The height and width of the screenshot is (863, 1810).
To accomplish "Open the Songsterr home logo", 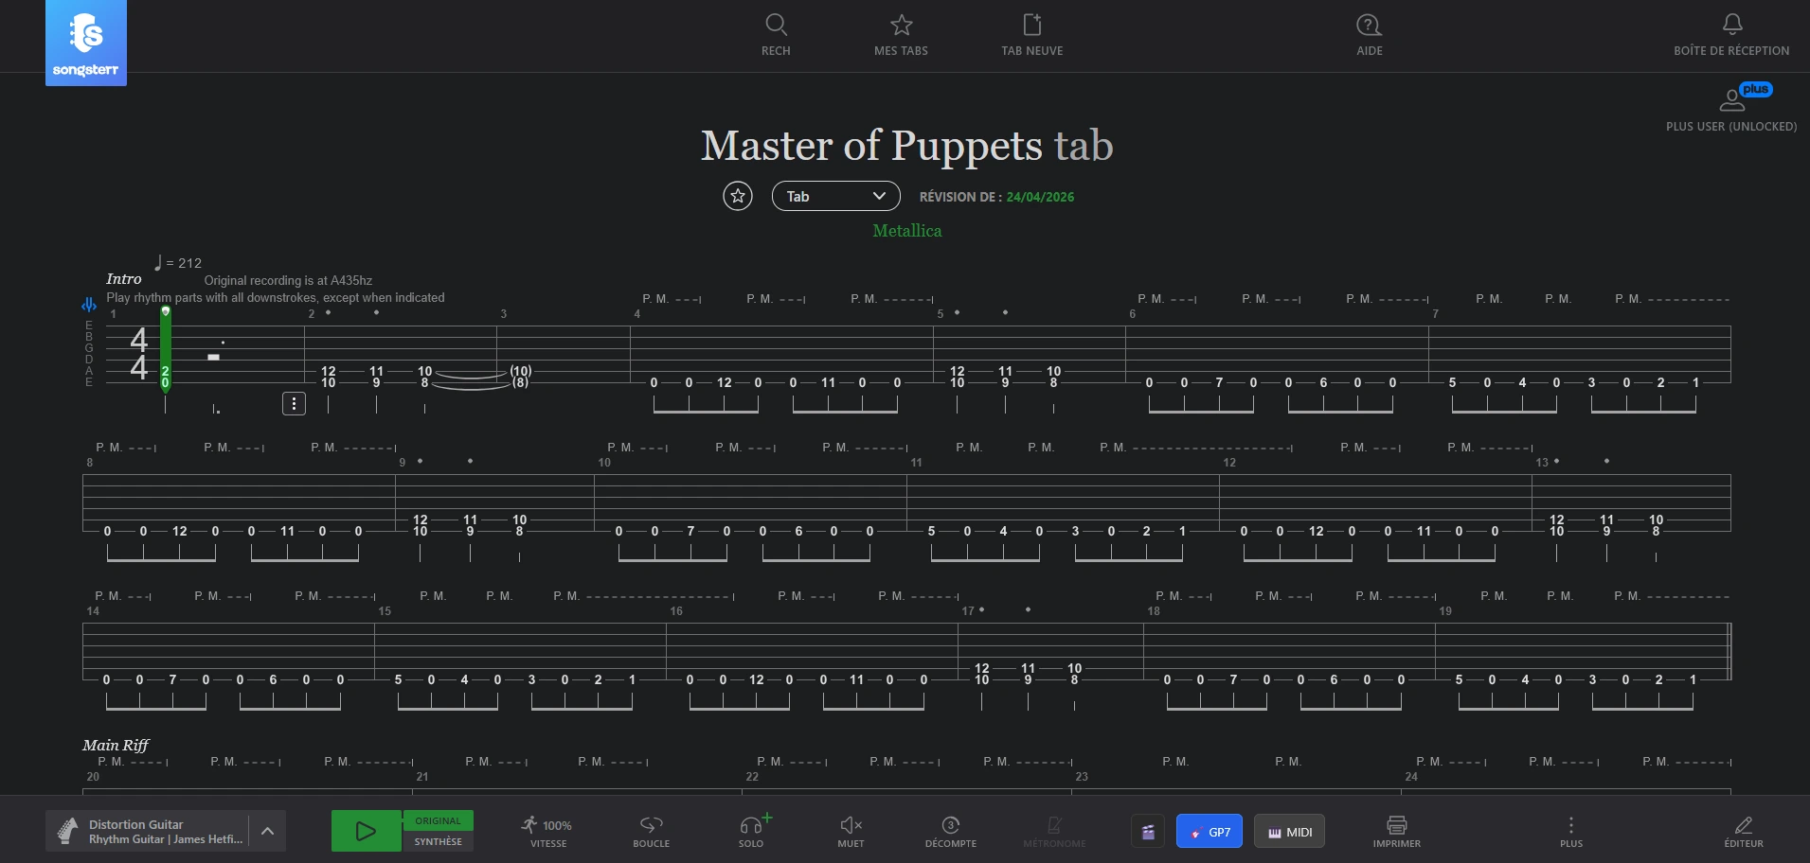I will [x=86, y=43].
